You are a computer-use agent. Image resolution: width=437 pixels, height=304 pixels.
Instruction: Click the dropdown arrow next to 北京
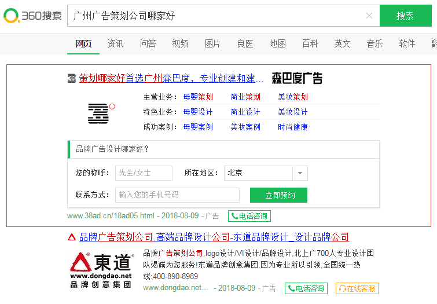(x=300, y=173)
